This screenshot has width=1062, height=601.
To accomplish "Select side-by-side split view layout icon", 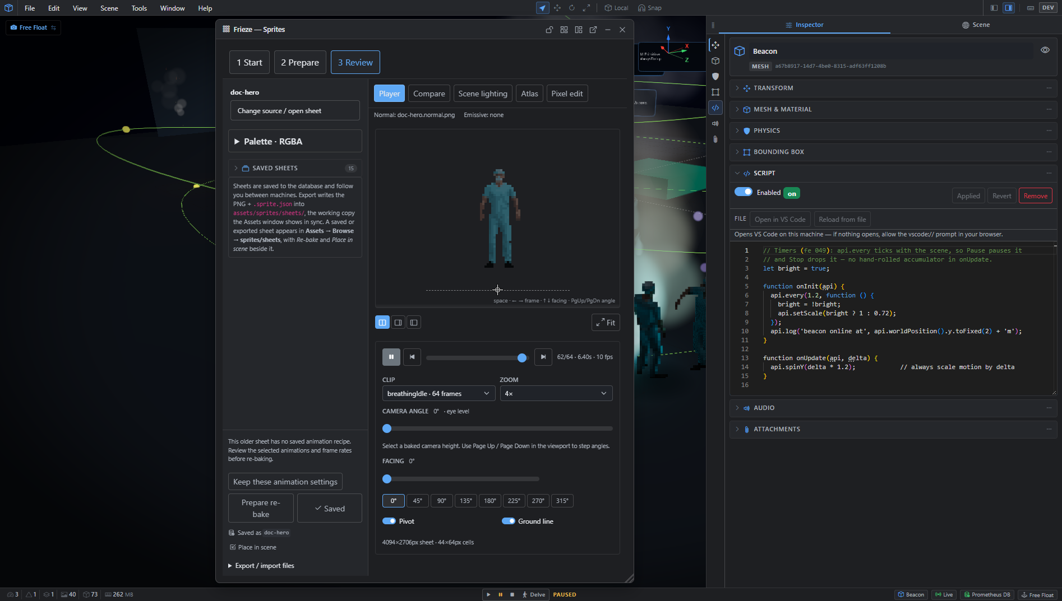I will click(382, 322).
